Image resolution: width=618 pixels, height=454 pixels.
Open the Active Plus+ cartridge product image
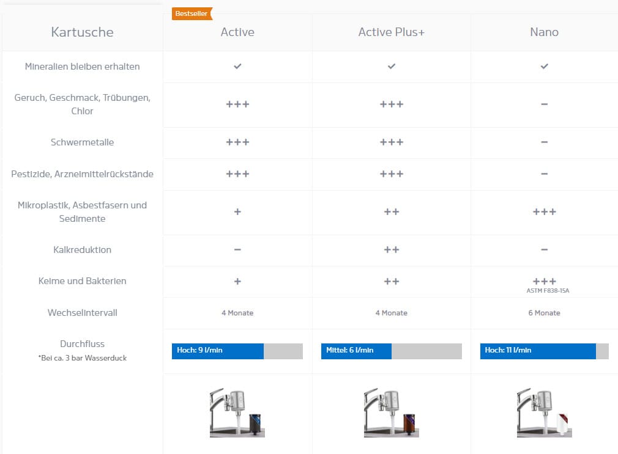click(391, 414)
